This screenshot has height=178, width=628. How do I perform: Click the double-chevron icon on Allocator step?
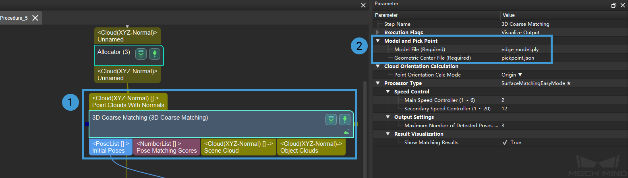(141, 54)
